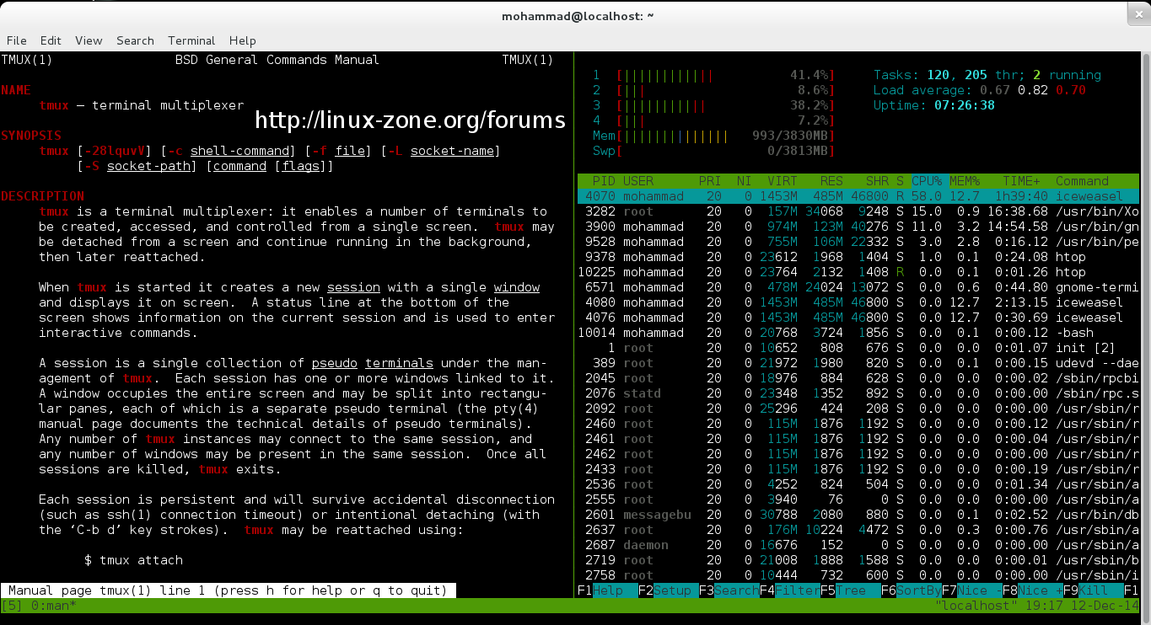Open htop Setup via F2 label

(x=673, y=590)
